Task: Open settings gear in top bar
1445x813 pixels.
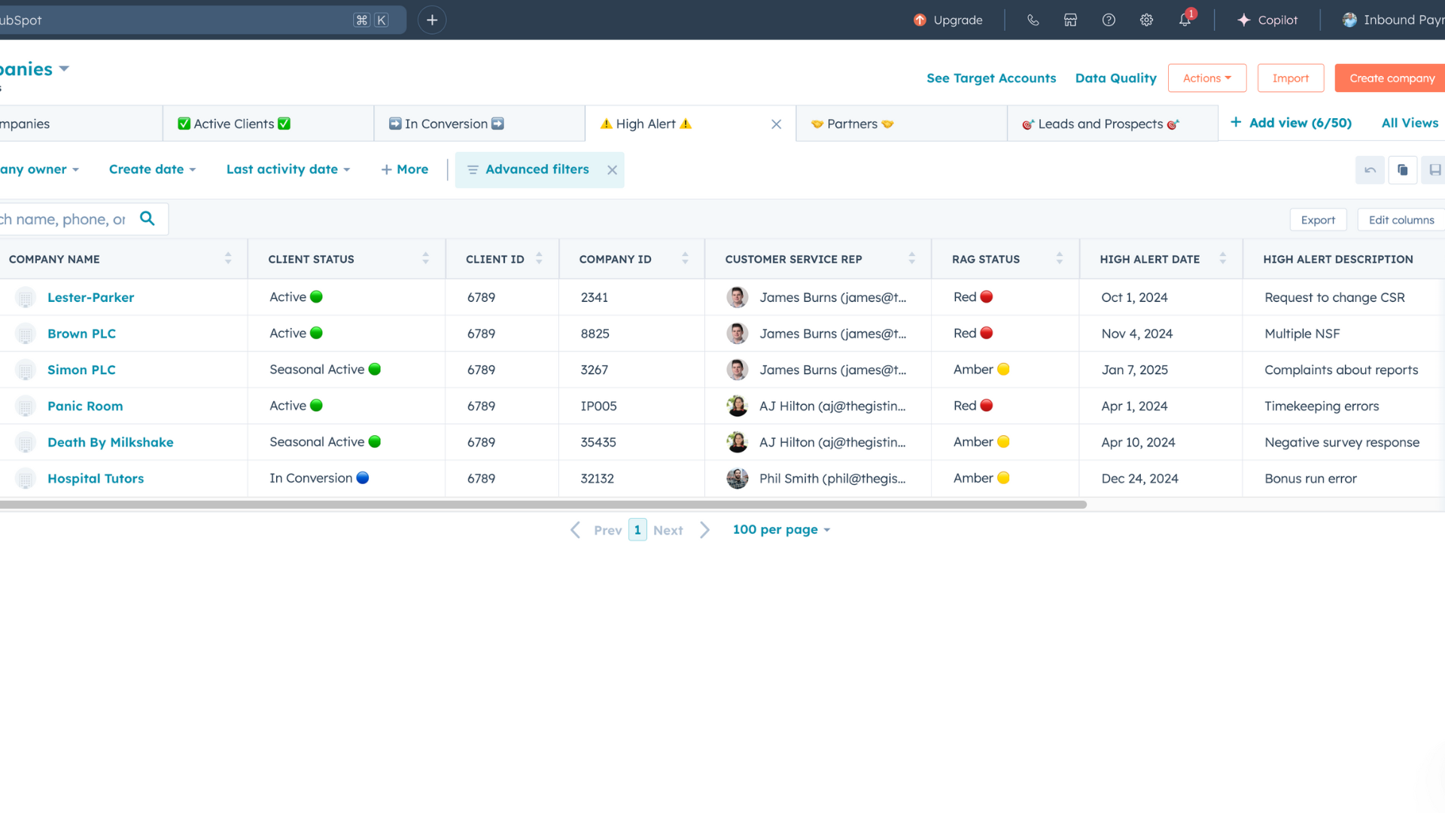Action: pos(1146,20)
